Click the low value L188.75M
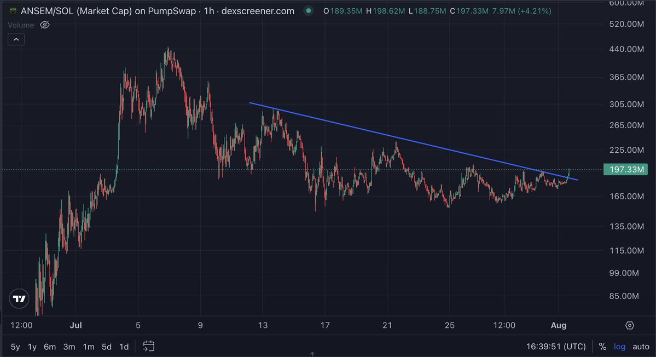This screenshot has width=656, height=357. [427, 11]
